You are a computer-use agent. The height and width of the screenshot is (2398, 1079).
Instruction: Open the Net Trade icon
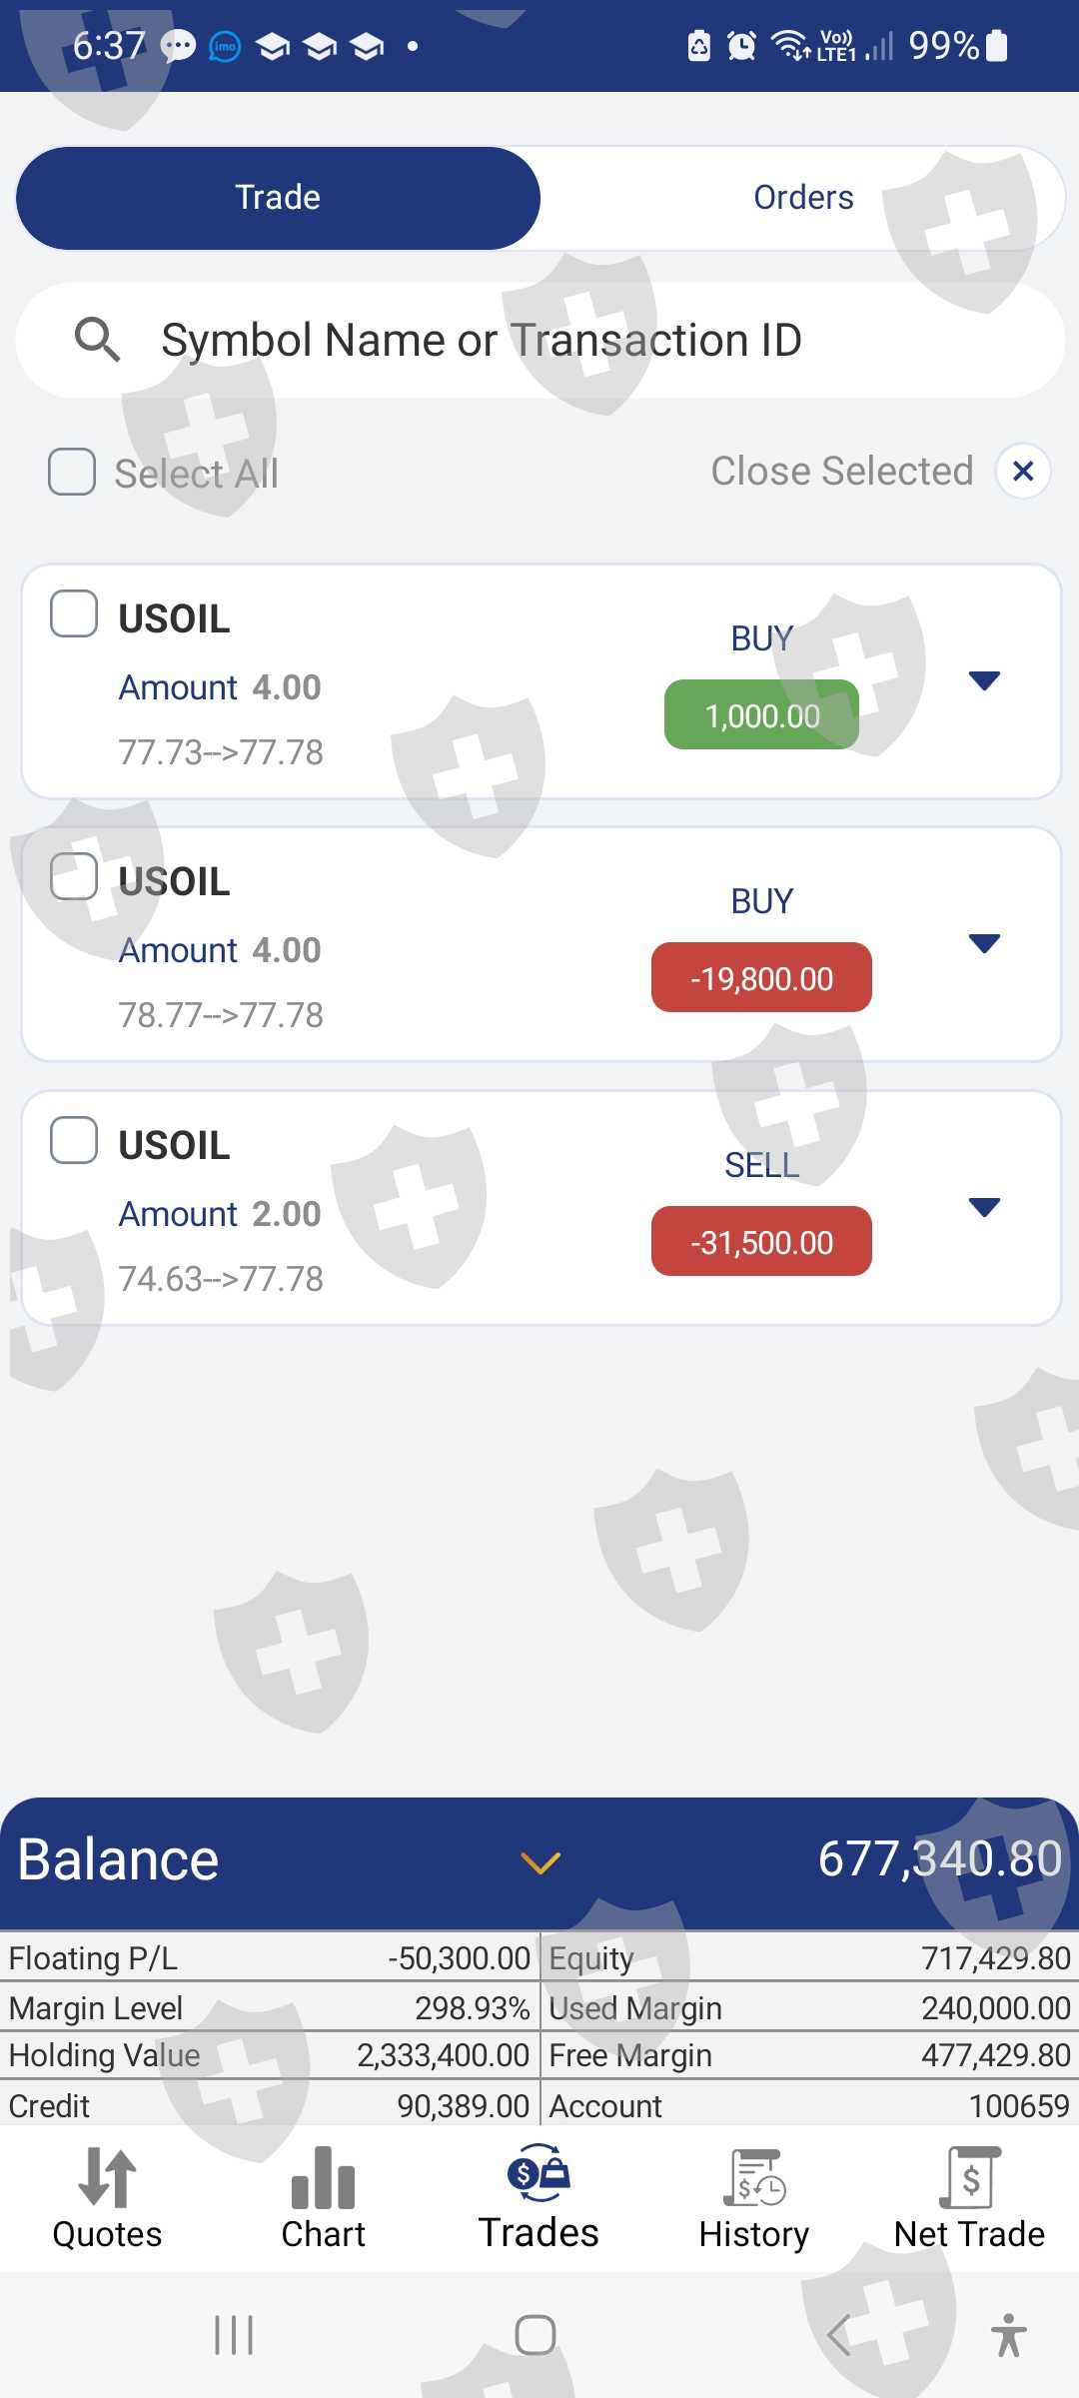[969, 2178]
